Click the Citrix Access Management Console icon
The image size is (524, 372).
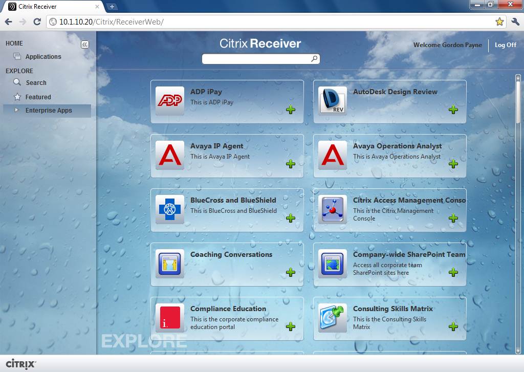pos(332,209)
